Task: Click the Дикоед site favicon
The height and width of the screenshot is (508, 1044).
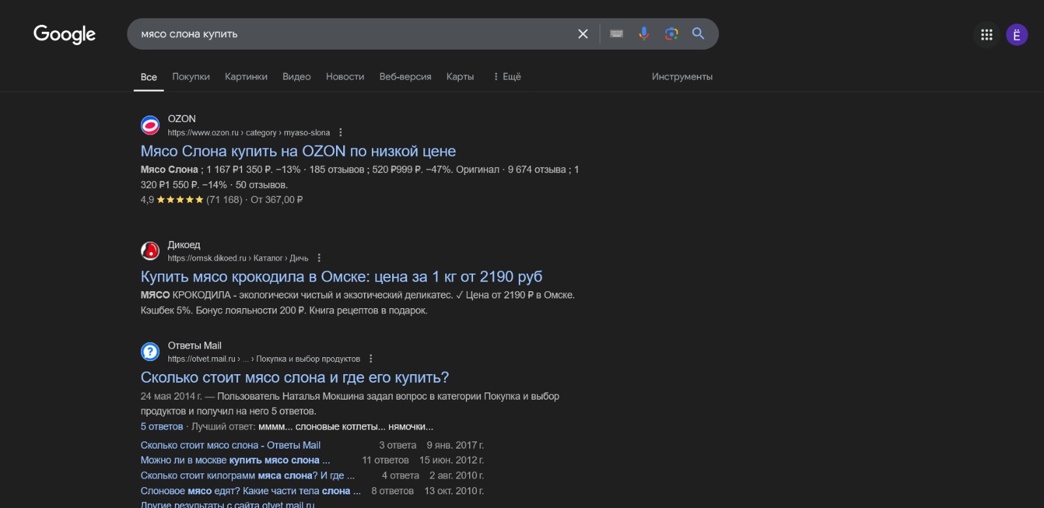Action: click(150, 251)
